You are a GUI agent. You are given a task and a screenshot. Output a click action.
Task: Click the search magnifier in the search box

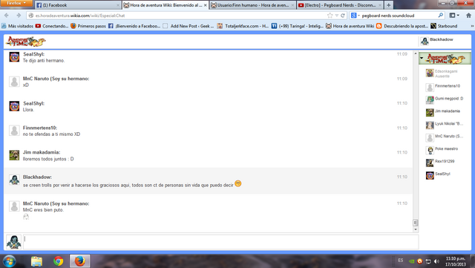[x=440, y=16]
